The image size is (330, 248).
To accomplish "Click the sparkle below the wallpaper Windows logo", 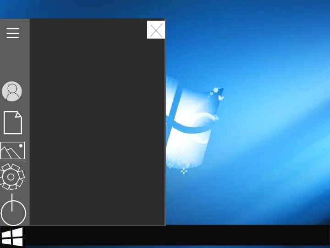I will (x=184, y=171).
